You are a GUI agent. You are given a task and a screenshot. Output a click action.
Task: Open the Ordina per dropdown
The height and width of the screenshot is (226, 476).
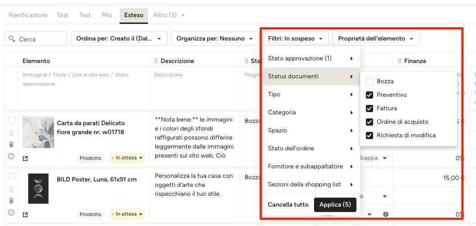tap(119, 39)
